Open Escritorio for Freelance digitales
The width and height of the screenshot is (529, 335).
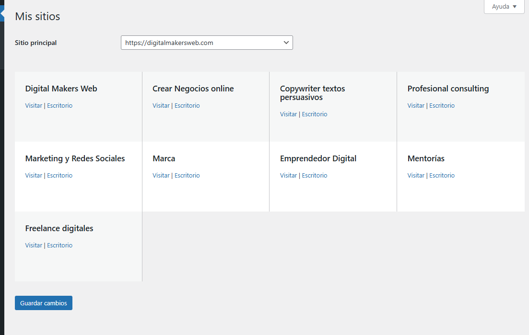(59, 245)
